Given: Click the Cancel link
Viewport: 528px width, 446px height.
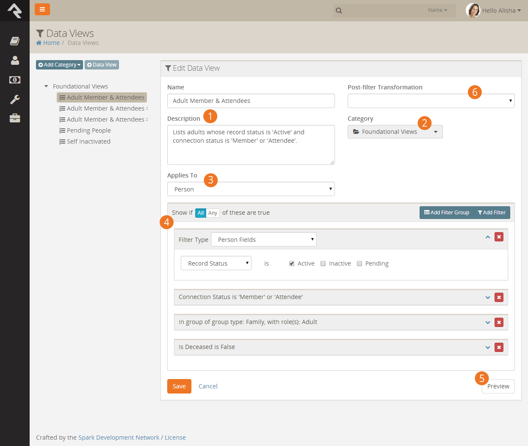Looking at the screenshot, I should pos(208,386).
